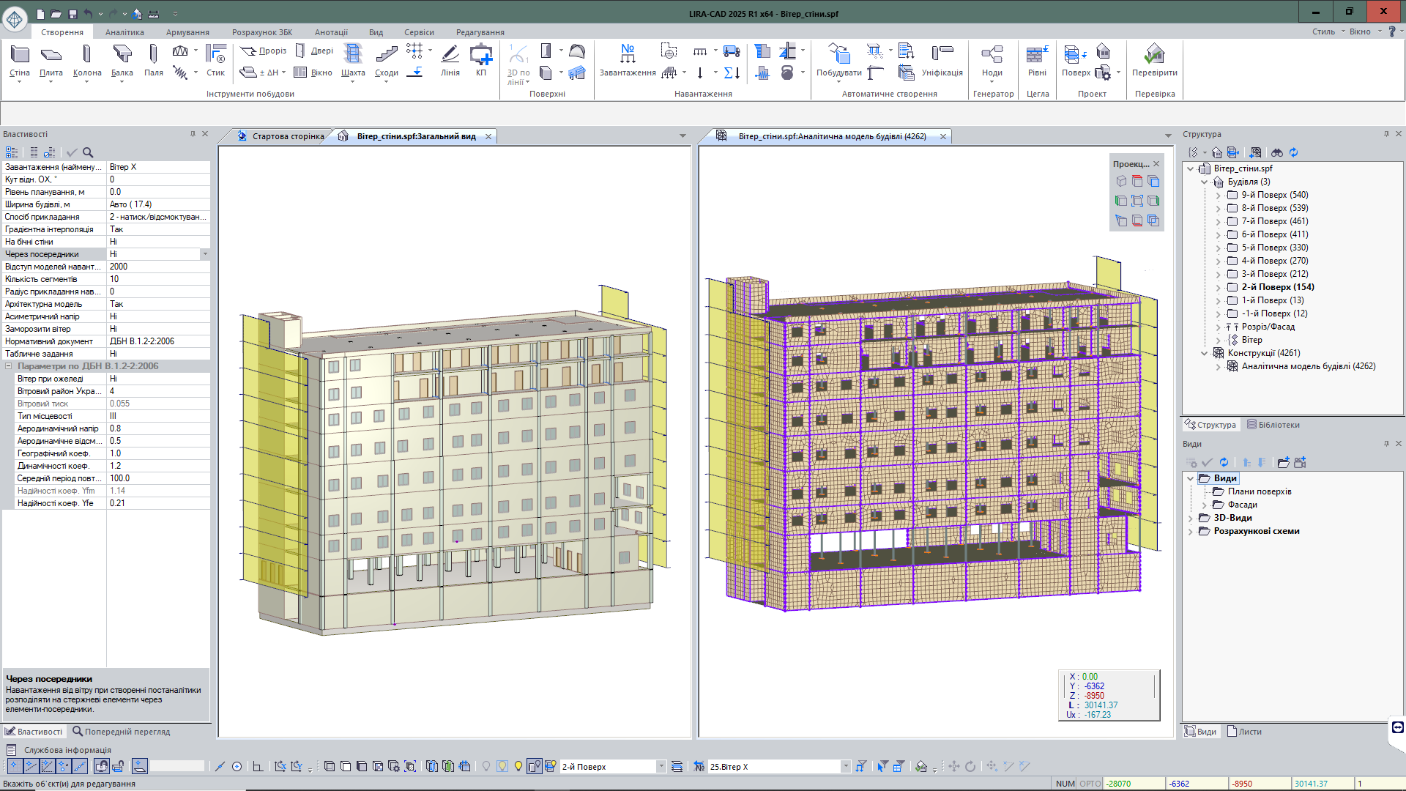This screenshot has height=791, width=1406.
Task: Toggle the lock screen snap button
Action: tap(102, 766)
